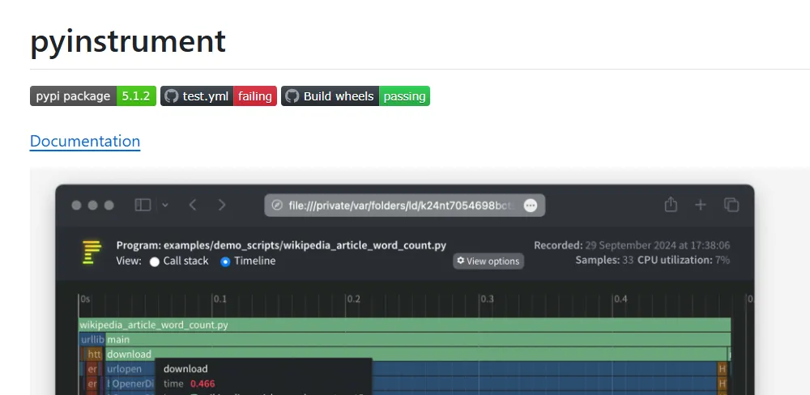Expand the sidebar dropdown chevron
Viewport: 810px width, 395px height.
point(164,205)
